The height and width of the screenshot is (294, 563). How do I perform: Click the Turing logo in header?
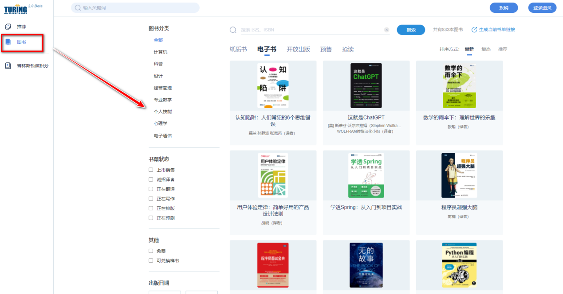(x=16, y=8)
